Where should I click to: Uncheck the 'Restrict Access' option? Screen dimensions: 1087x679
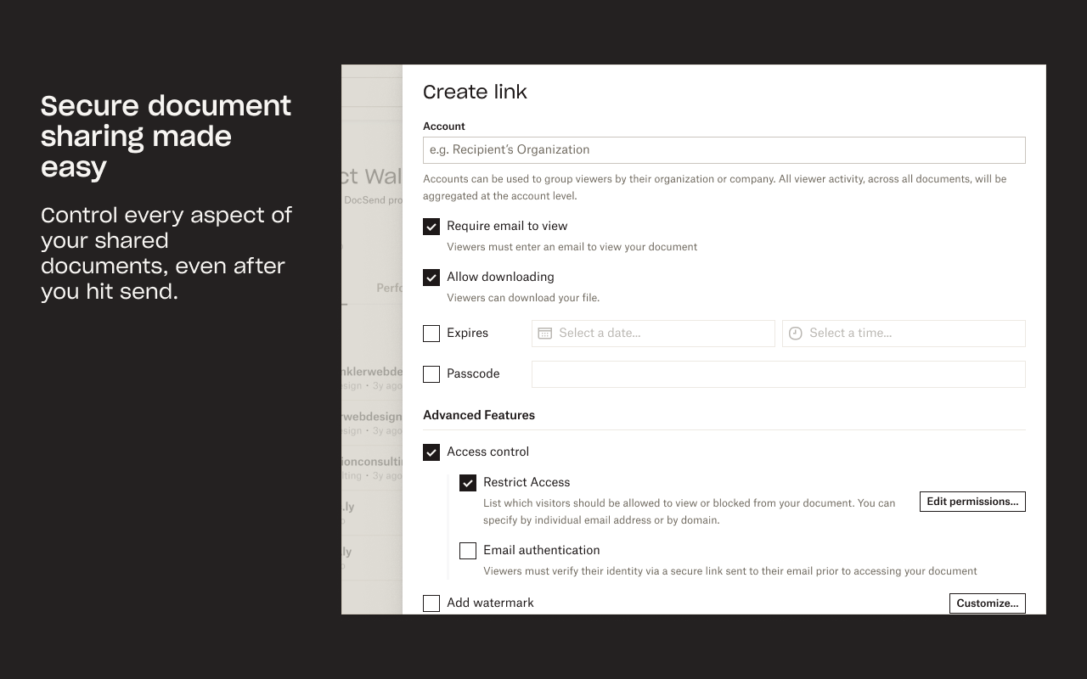click(468, 482)
